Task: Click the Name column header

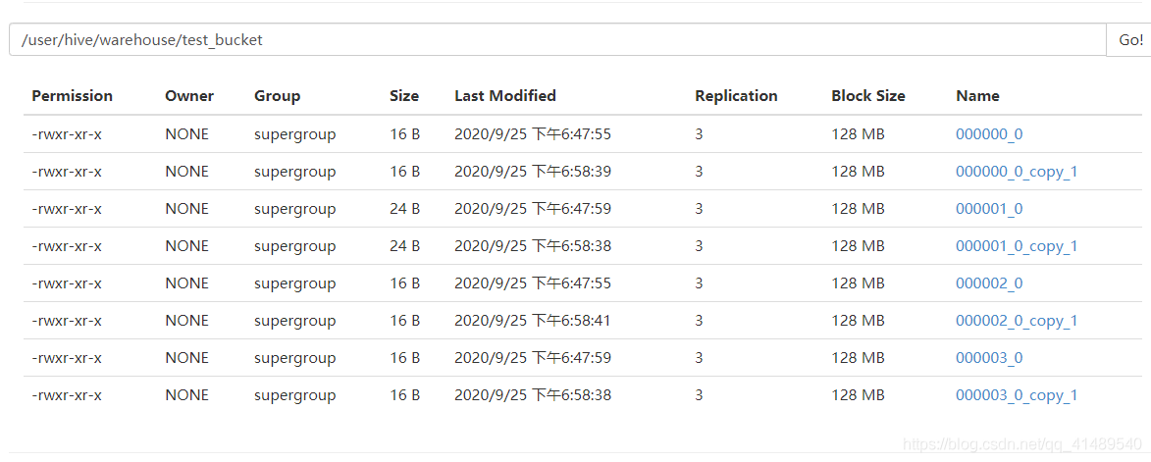Action: point(977,96)
